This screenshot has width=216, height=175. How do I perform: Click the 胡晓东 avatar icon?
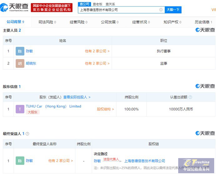click(x=20, y=63)
